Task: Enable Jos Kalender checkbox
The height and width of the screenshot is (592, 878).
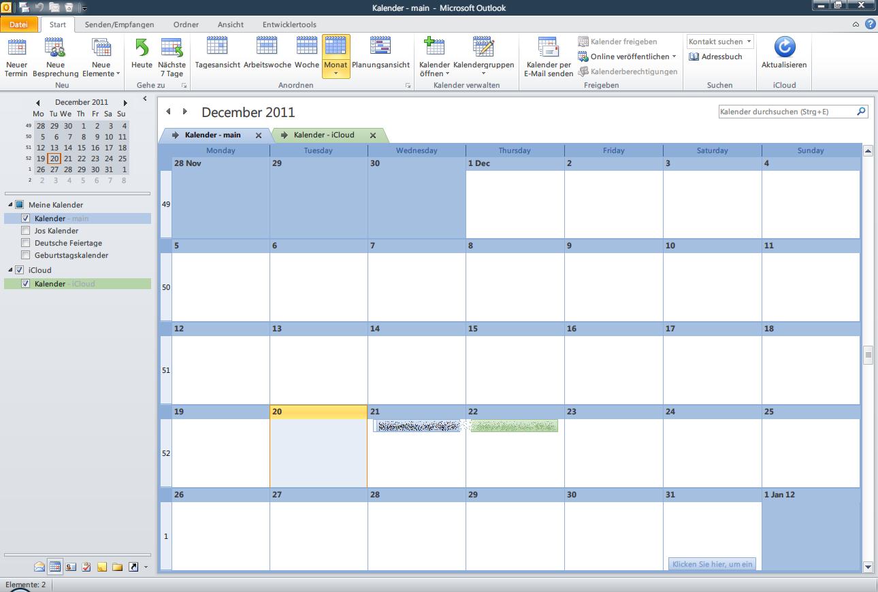Action: pyautogui.click(x=26, y=231)
